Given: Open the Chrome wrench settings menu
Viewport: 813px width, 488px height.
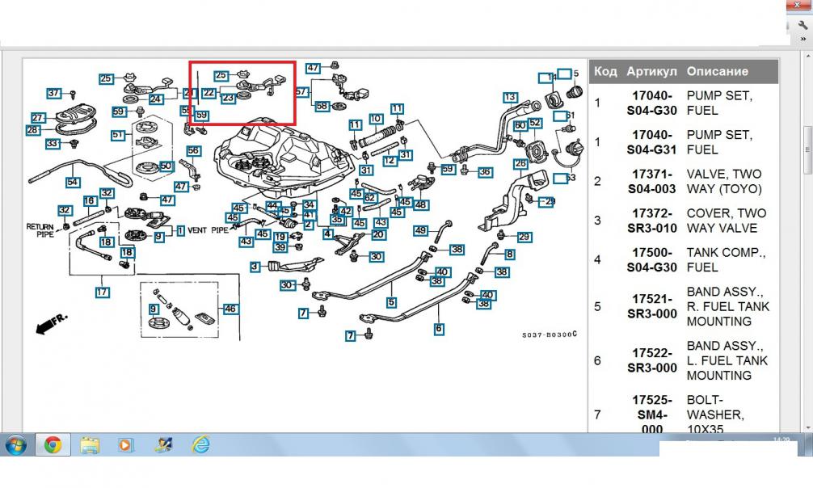Looking at the screenshot, I should point(802,25).
